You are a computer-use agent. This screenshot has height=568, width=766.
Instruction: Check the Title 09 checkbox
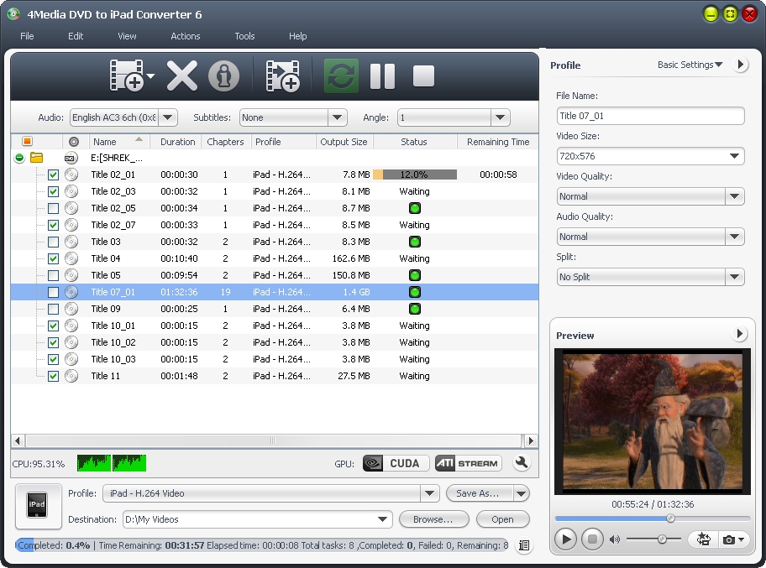click(x=53, y=309)
